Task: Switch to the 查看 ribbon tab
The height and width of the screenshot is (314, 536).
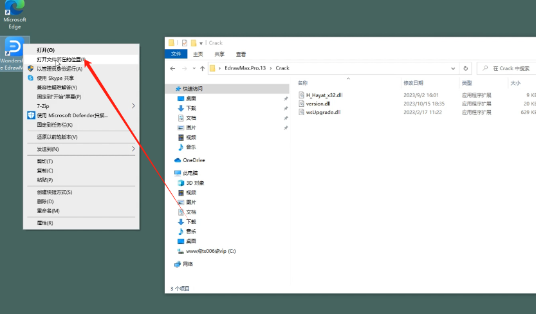Action: 241,54
